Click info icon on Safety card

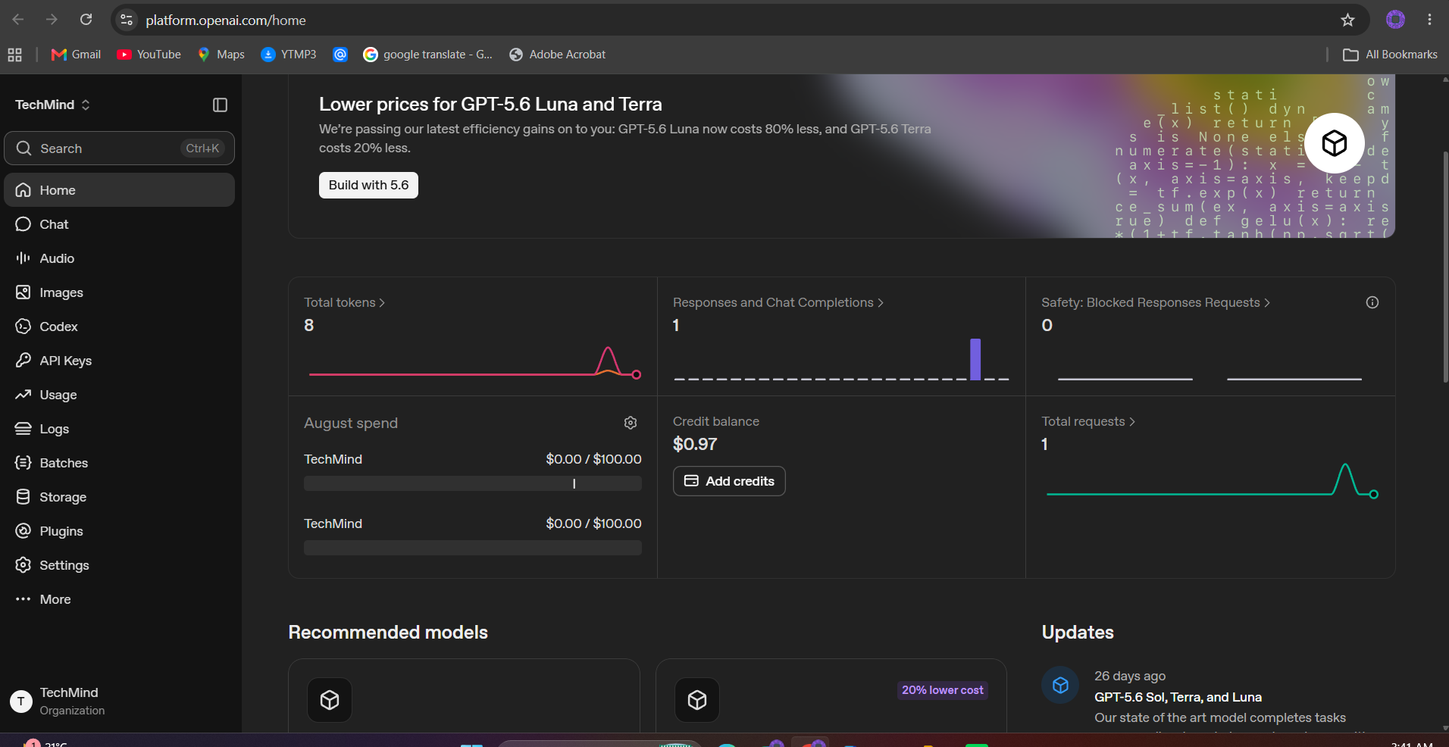click(1372, 302)
